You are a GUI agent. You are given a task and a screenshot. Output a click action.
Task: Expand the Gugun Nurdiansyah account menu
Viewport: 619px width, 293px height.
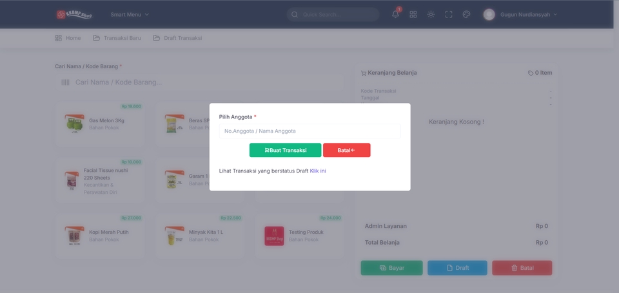(528, 15)
